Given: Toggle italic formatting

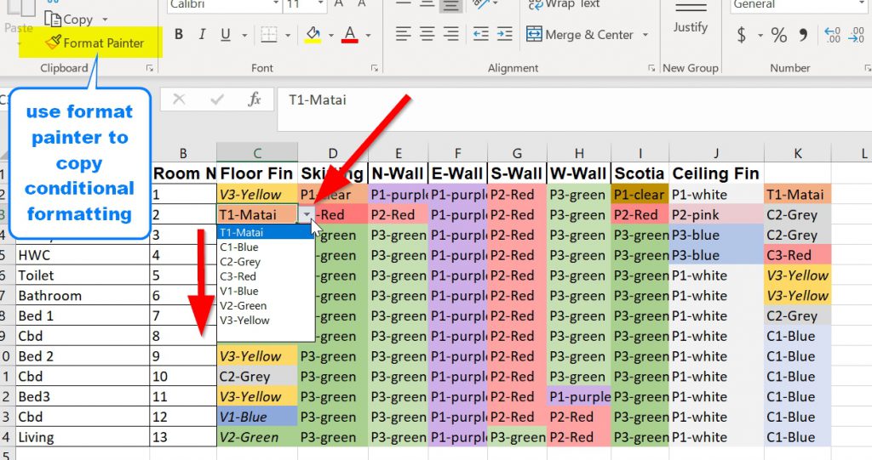Looking at the screenshot, I should pos(202,35).
